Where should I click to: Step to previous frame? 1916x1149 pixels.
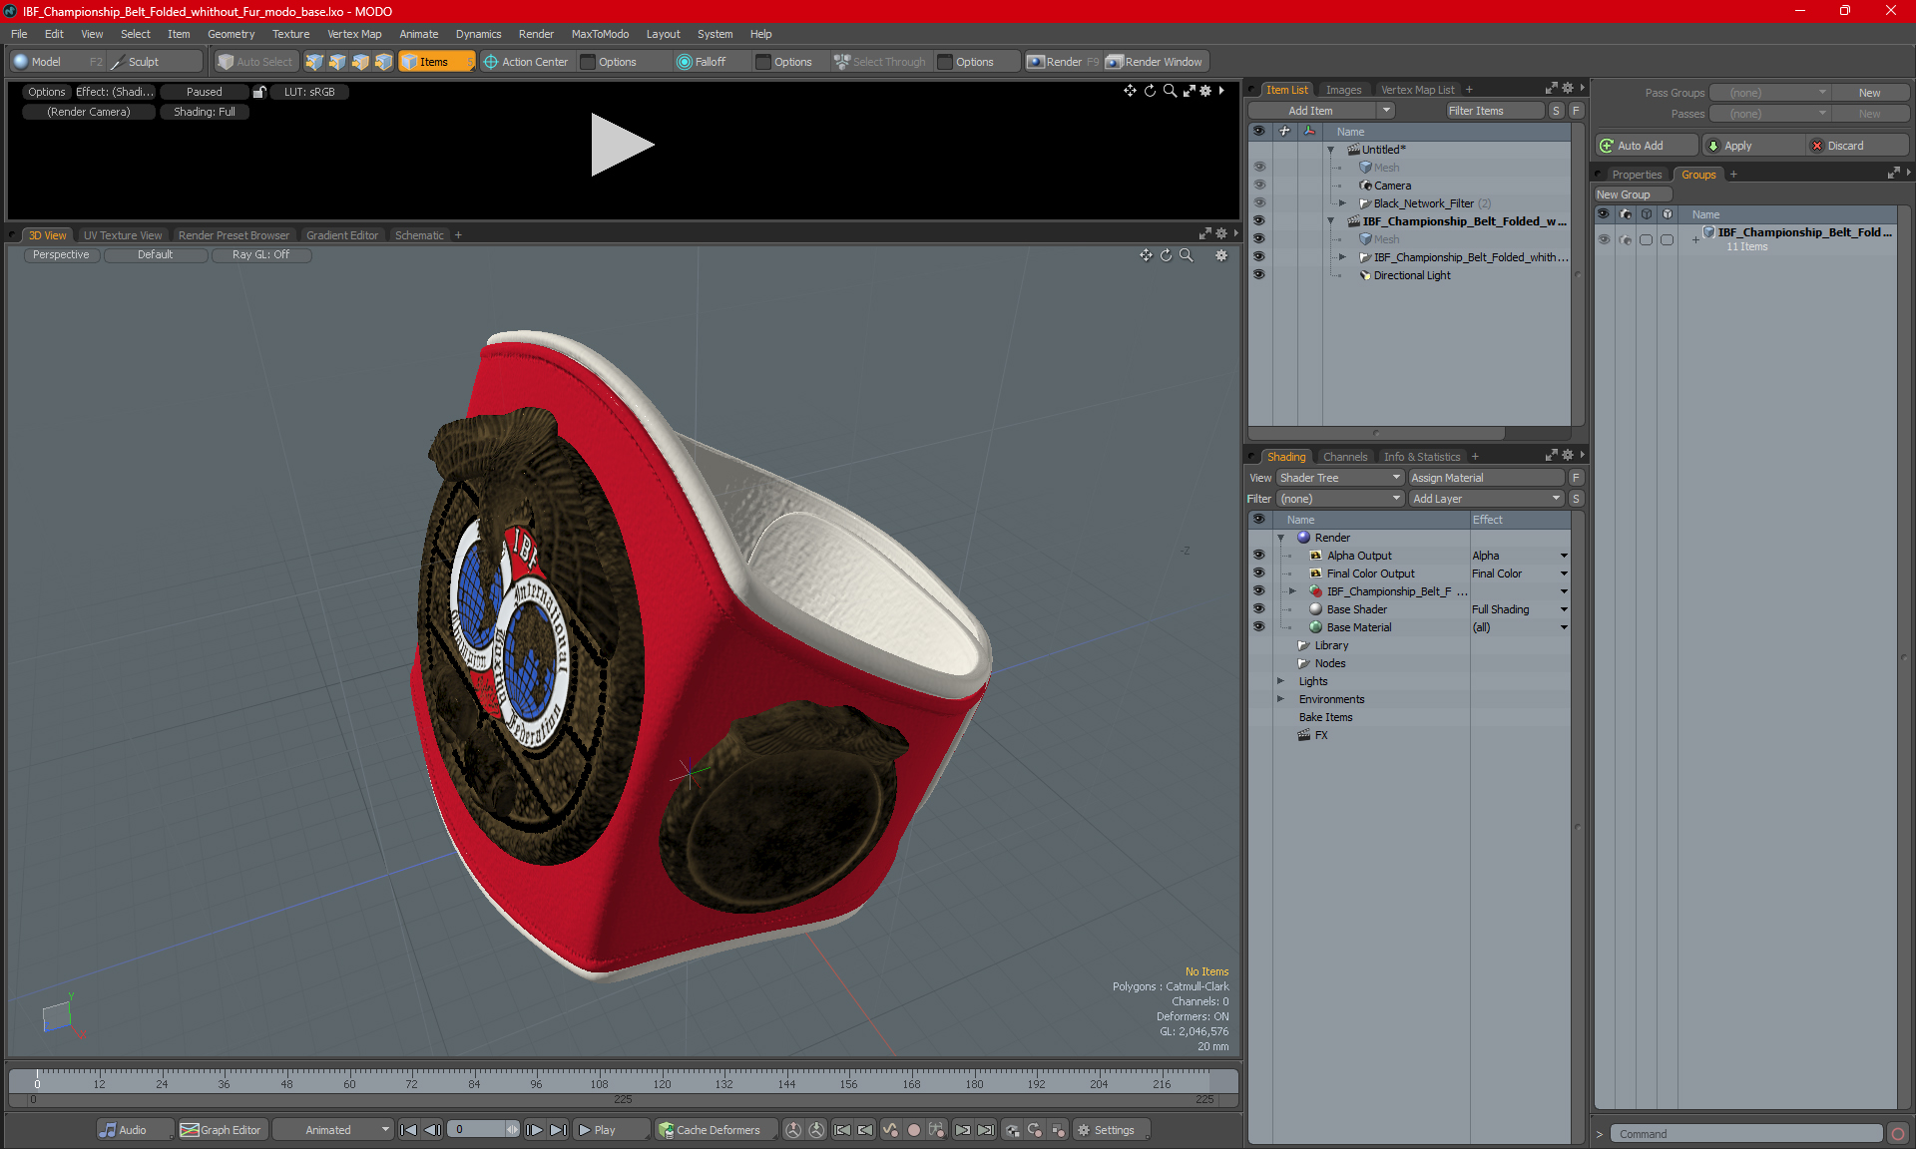[432, 1130]
